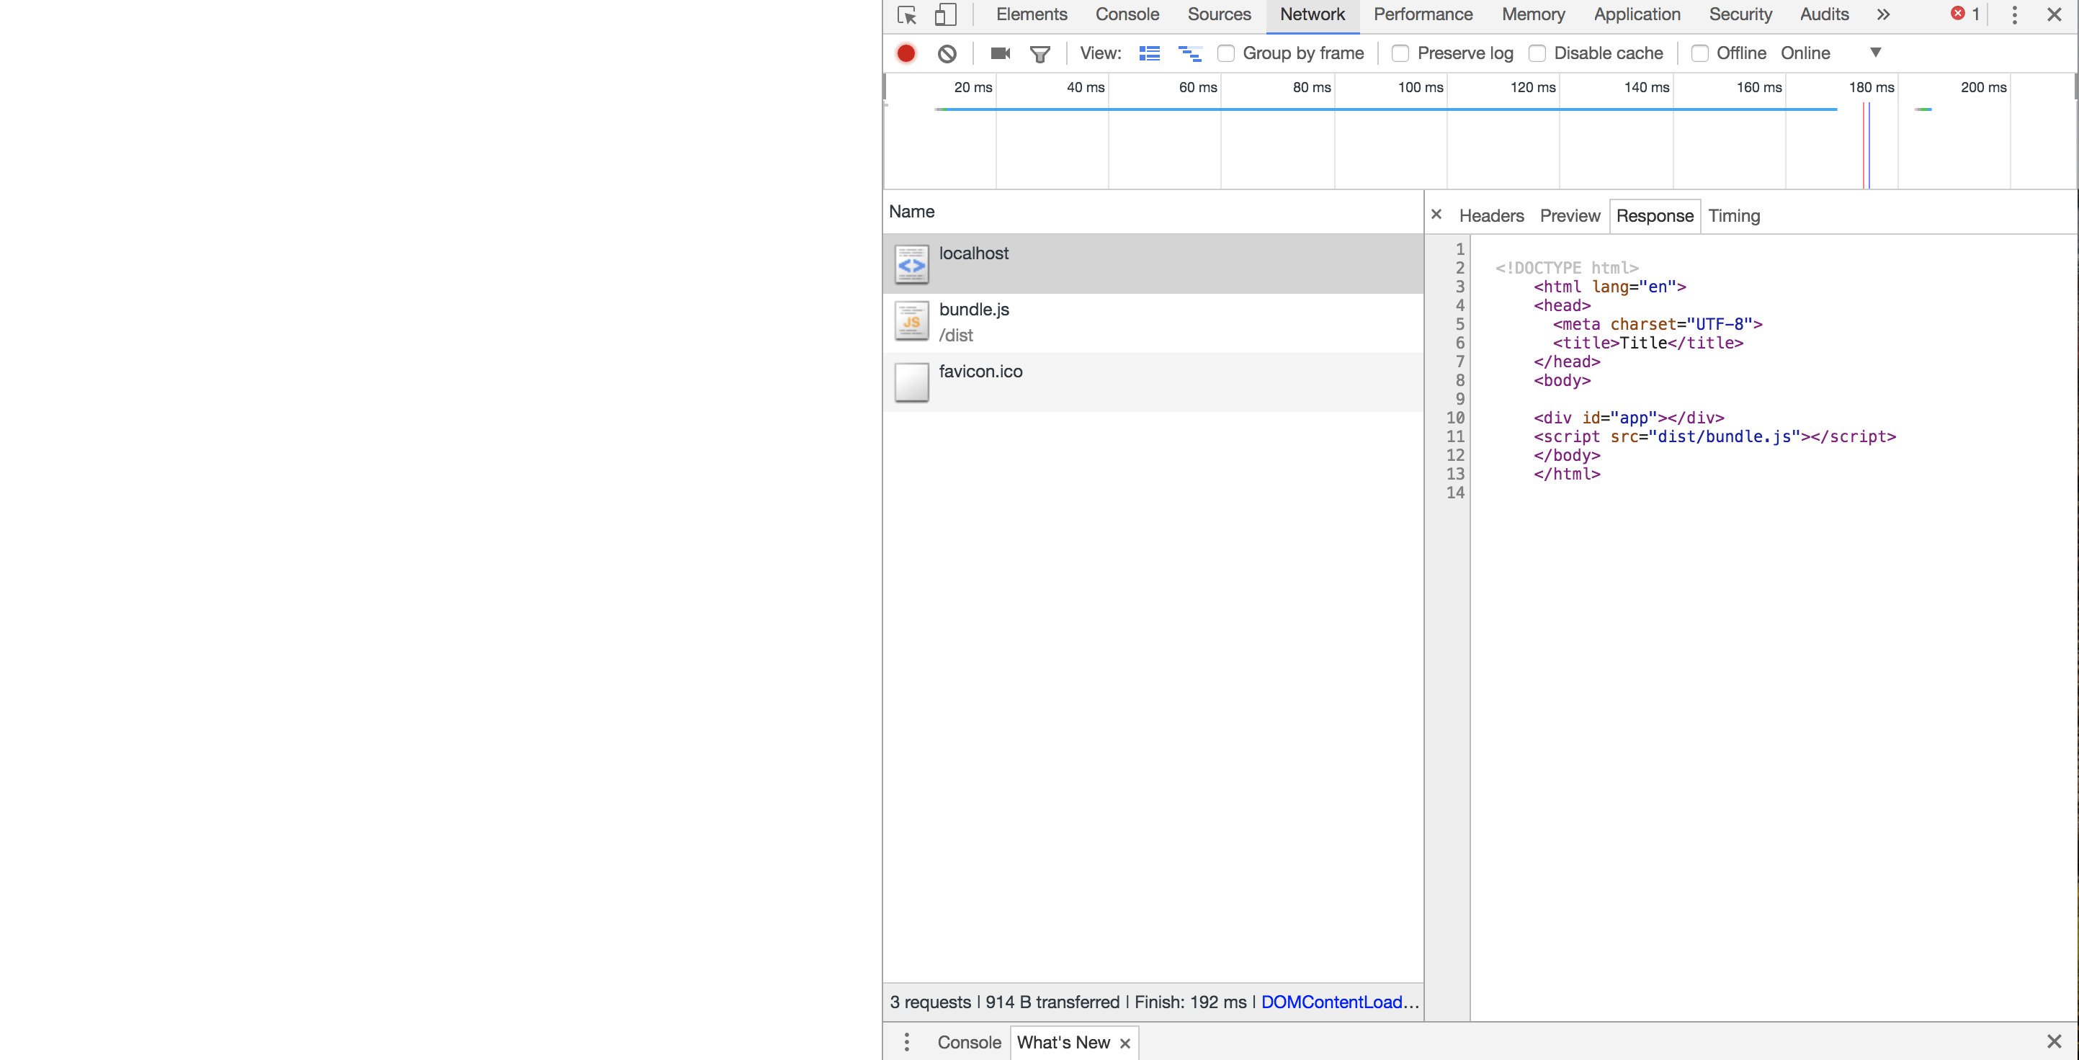This screenshot has height=1060, width=2079.
Task: Click the capture screenshots camera icon
Action: pyautogui.click(x=1000, y=53)
